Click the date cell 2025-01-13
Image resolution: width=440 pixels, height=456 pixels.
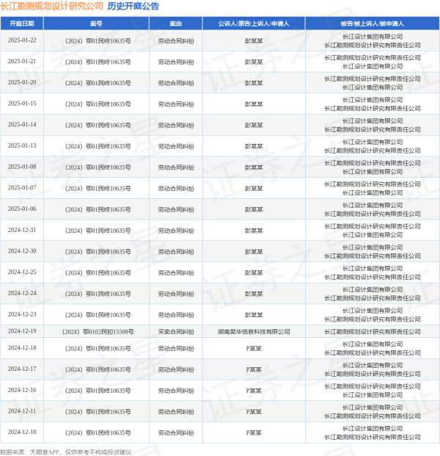point(22,145)
